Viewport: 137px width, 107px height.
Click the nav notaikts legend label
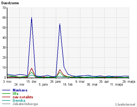coord(23,97)
